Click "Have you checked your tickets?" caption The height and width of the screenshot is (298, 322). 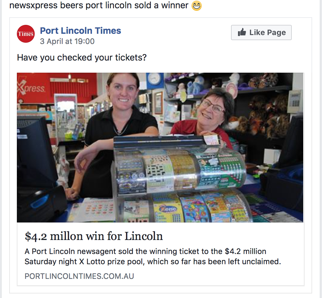[x=82, y=58]
